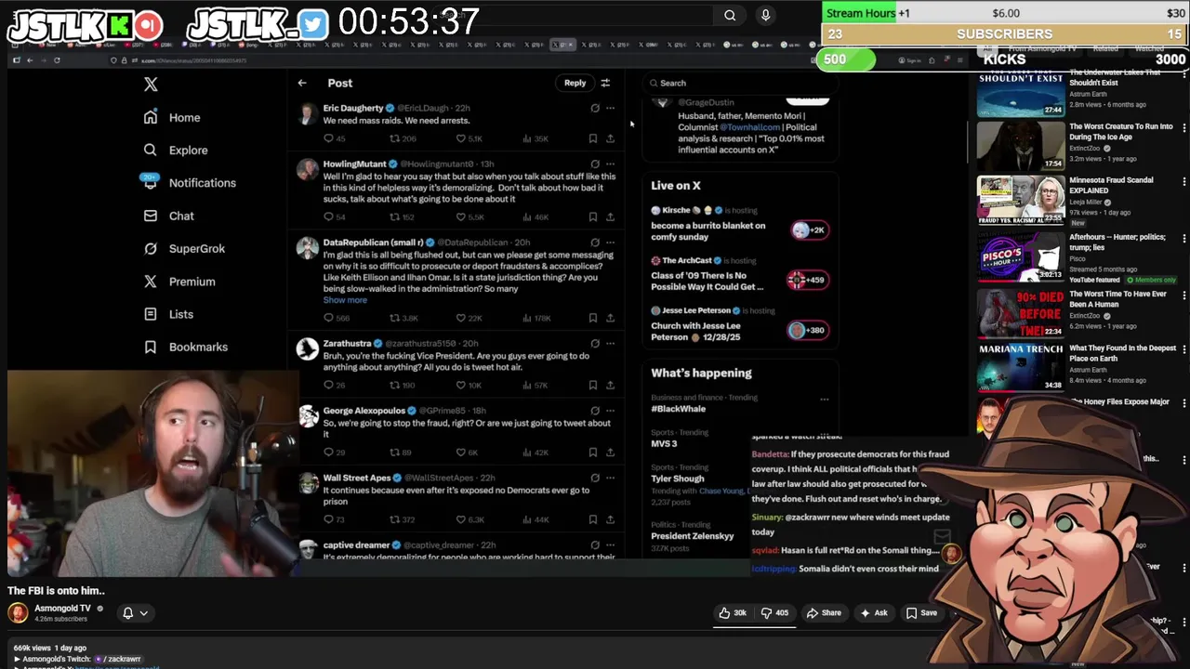
Task: Open more options on DataRepublican's post
Action: pos(610,242)
